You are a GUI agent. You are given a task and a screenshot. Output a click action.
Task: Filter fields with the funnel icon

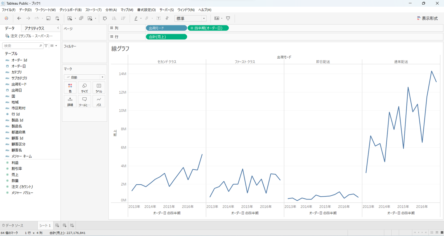click(46, 46)
